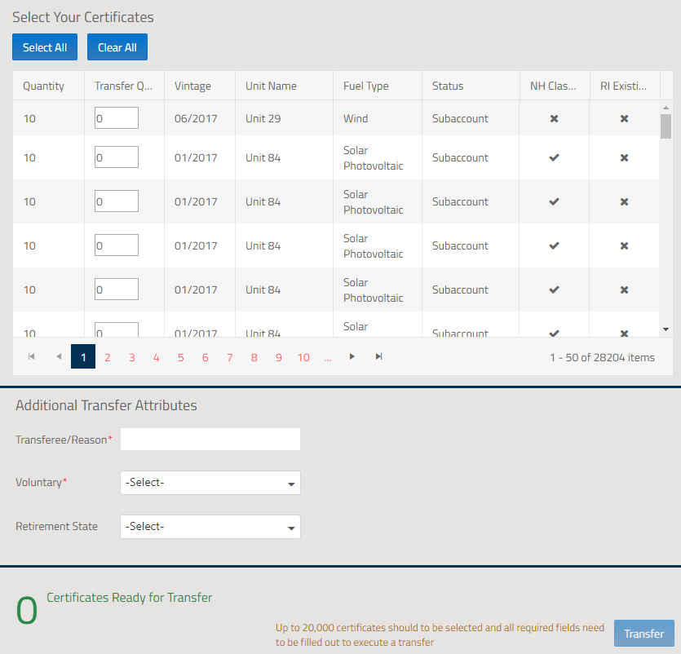This screenshot has width=681, height=654.
Task: Click the previous page arrow
Action: pos(58,357)
